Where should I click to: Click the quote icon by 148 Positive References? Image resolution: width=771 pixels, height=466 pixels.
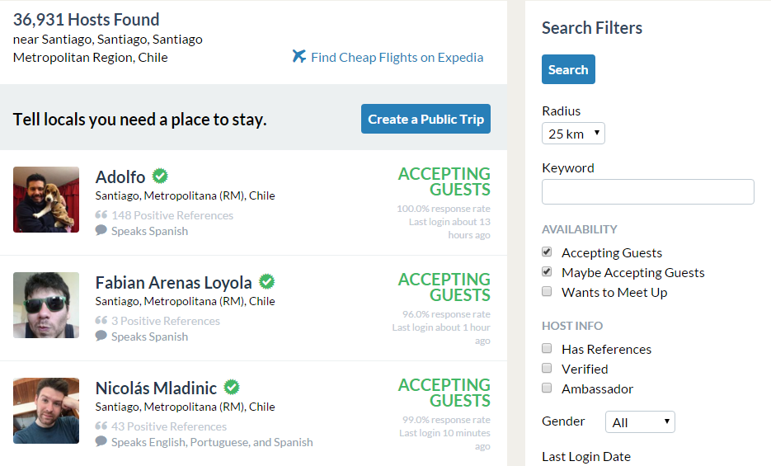point(101,215)
